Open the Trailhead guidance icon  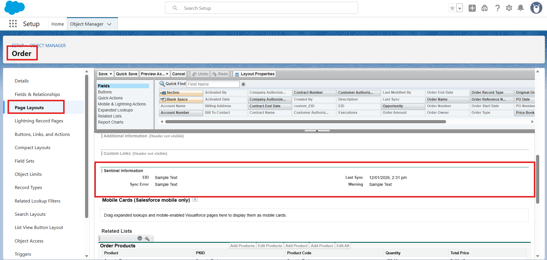pyautogui.click(x=484, y=8)
